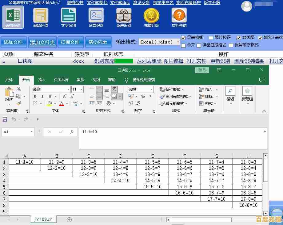Select the 证票识别 icon

(96, 15)
